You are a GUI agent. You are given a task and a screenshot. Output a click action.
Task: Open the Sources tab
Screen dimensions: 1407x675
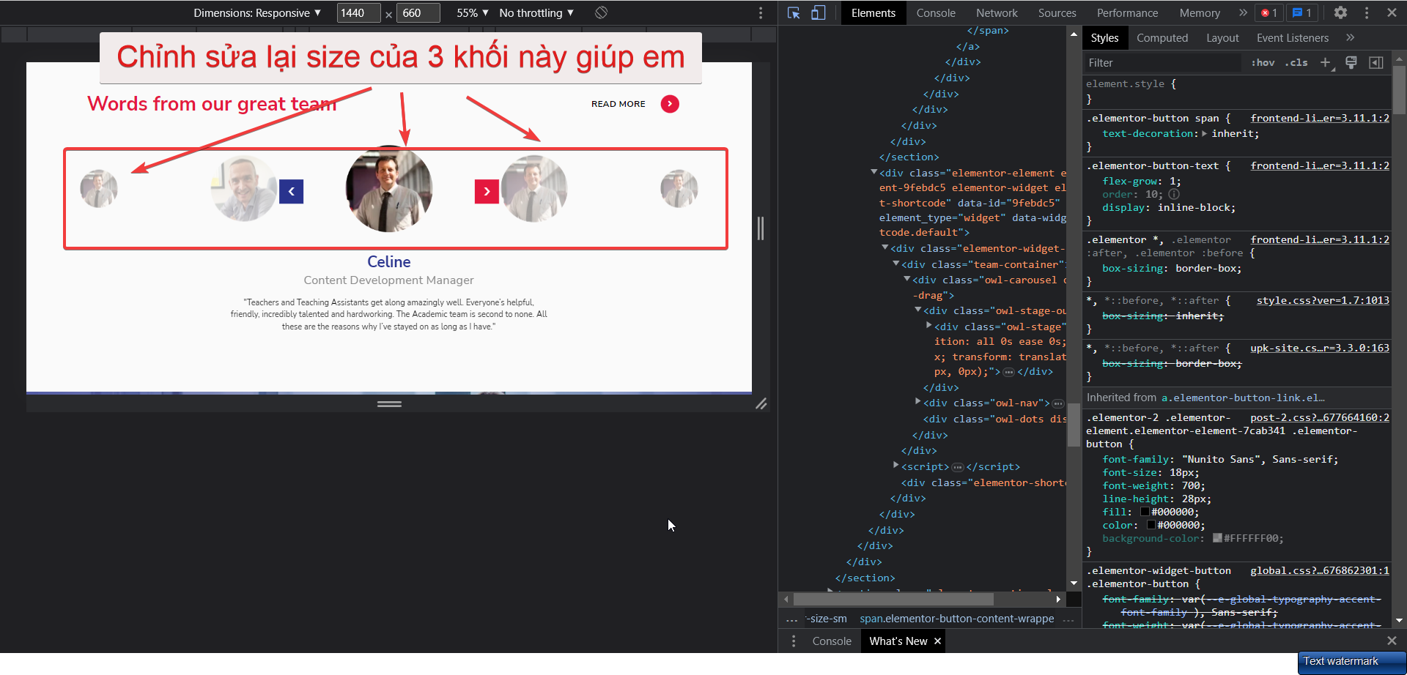click(1057, 12)
